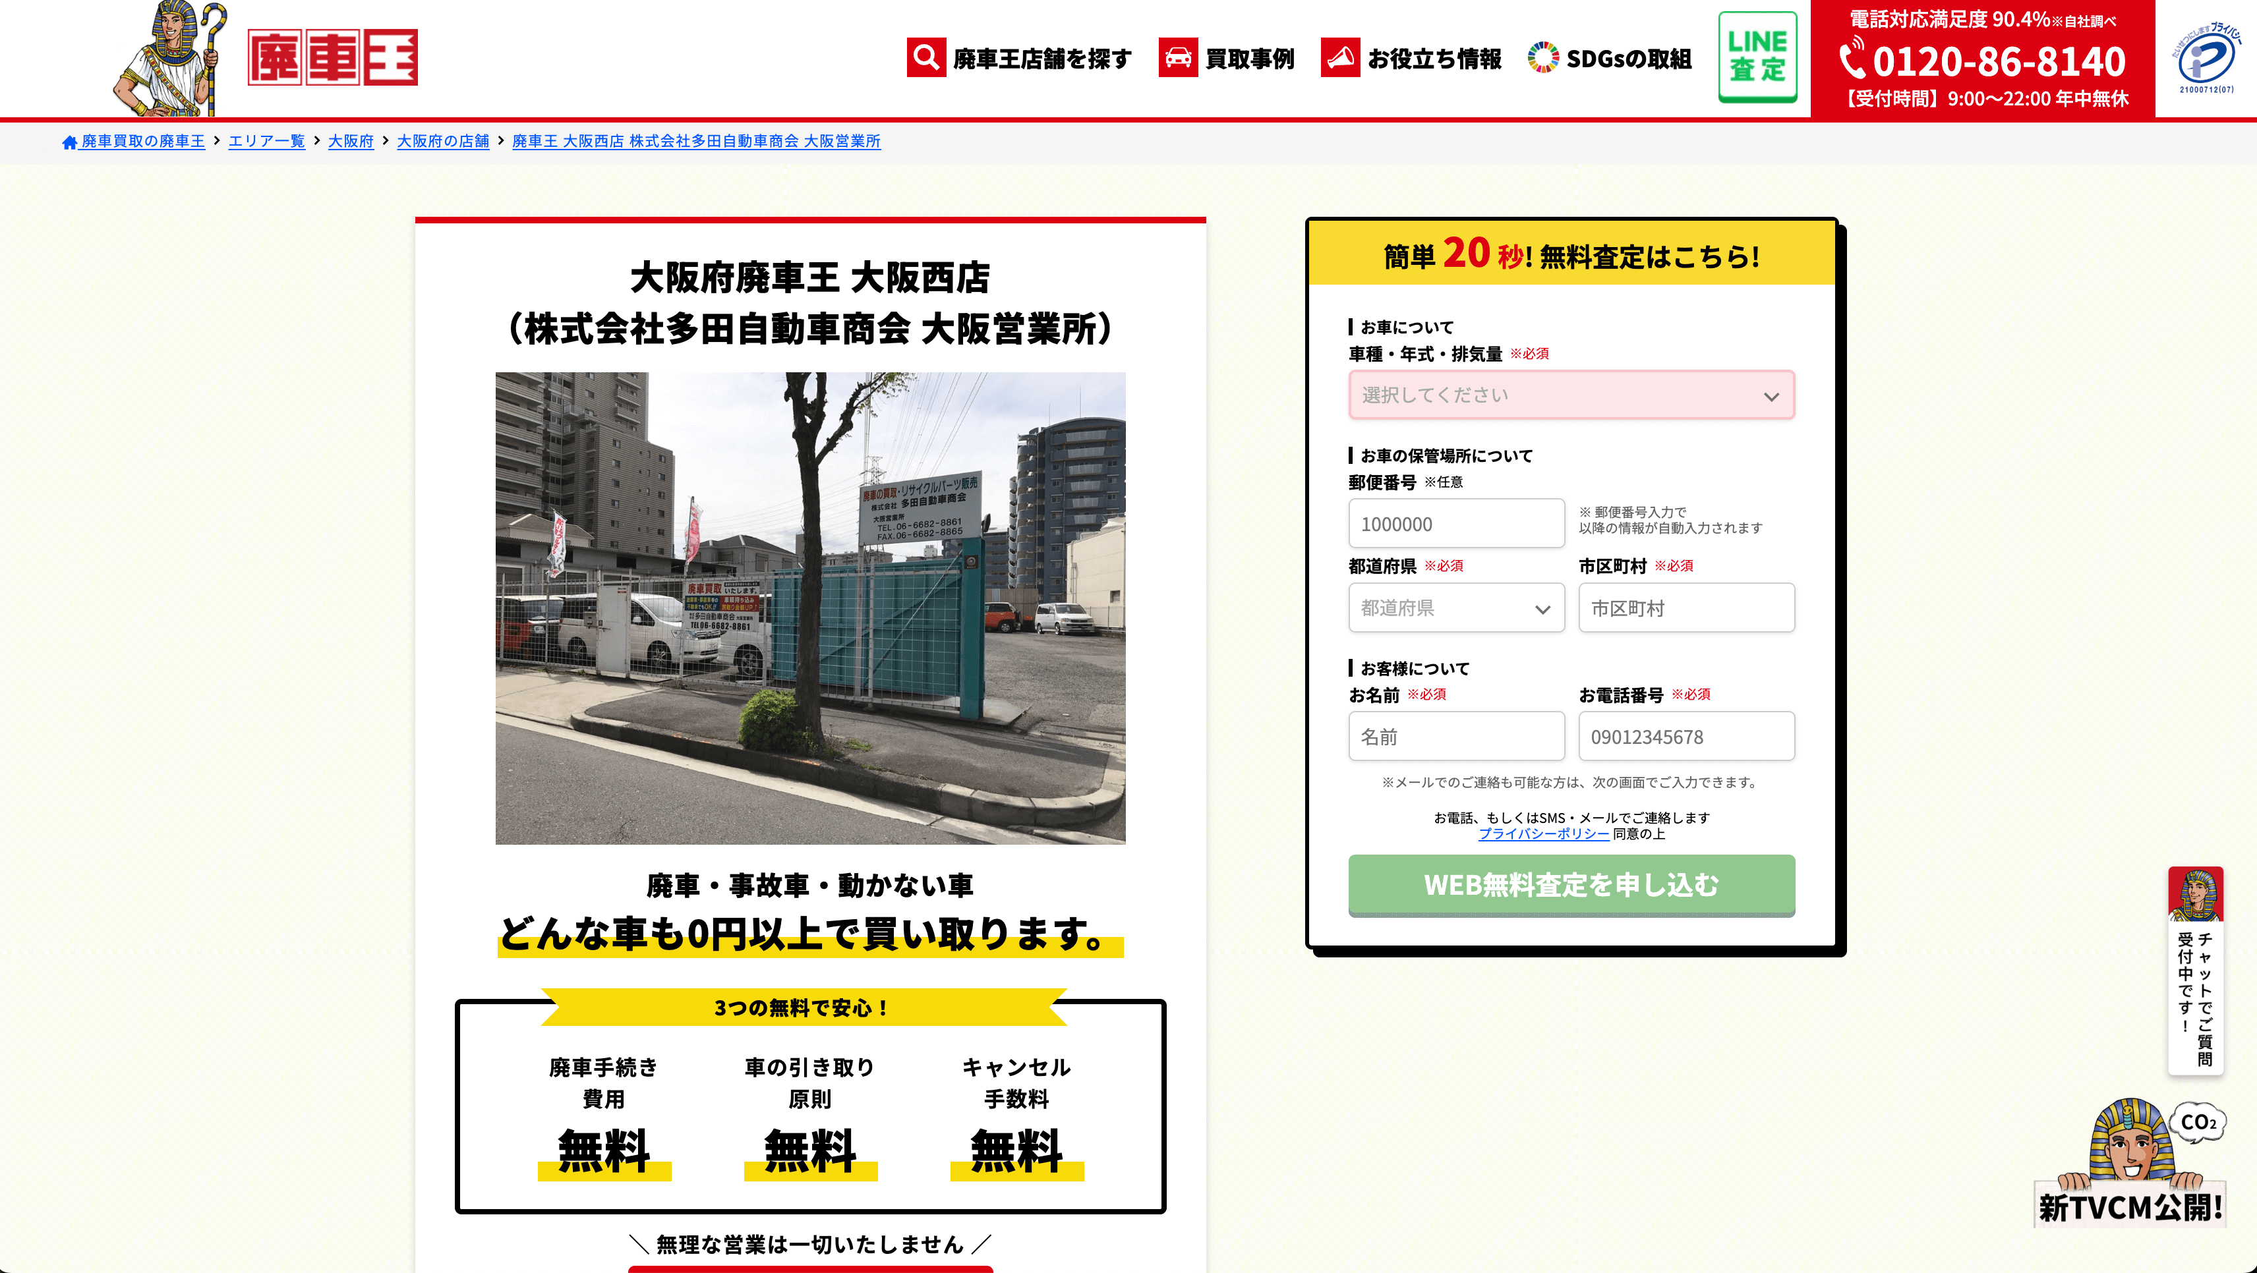
Task: Click お車の保管場所について section label
Action: pyautogui.click(x=1446, y=455)
